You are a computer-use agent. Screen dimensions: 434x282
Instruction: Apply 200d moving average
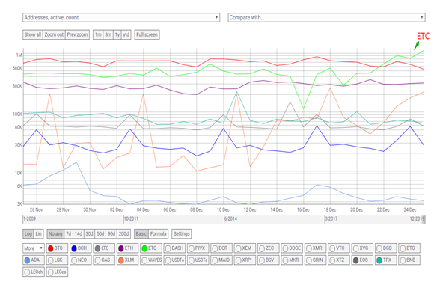pos(123,234)
